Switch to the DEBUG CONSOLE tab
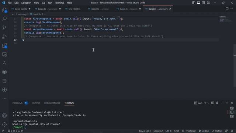236x133 pixels. pyautogui.click(x=52, y=103)
